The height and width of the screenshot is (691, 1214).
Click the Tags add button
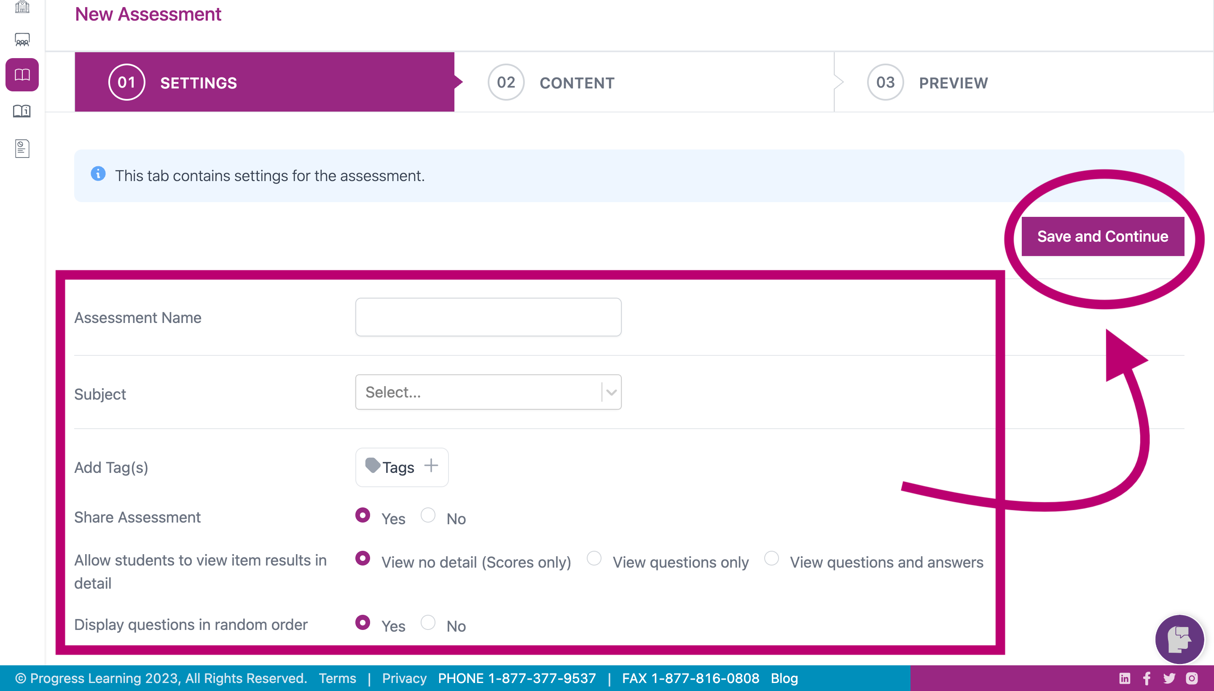click(402, 467)
